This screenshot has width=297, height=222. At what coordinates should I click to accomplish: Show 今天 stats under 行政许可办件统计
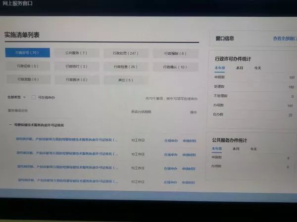coord(258,68)
